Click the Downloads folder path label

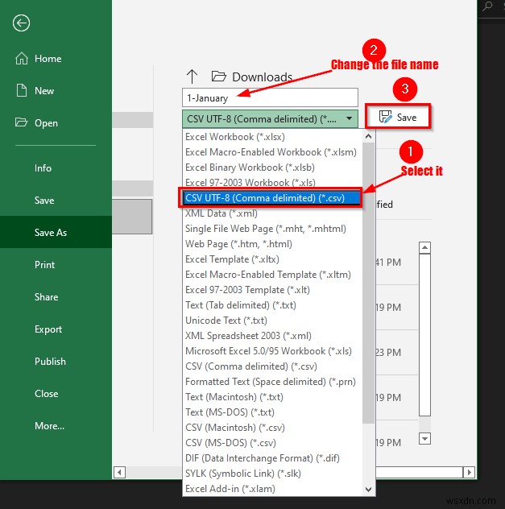263,77
